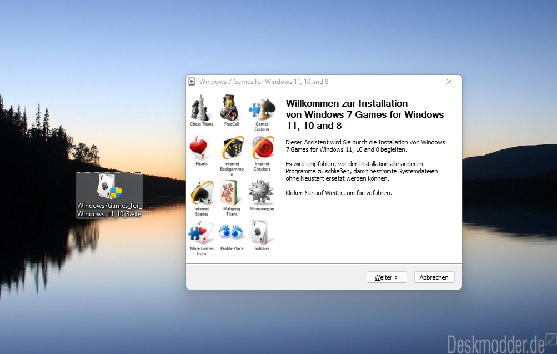The height and width of the screenshot is (354, 557).
Task: Click the heading 'Willkommen zur Installation'
Action: coord(347,103)
